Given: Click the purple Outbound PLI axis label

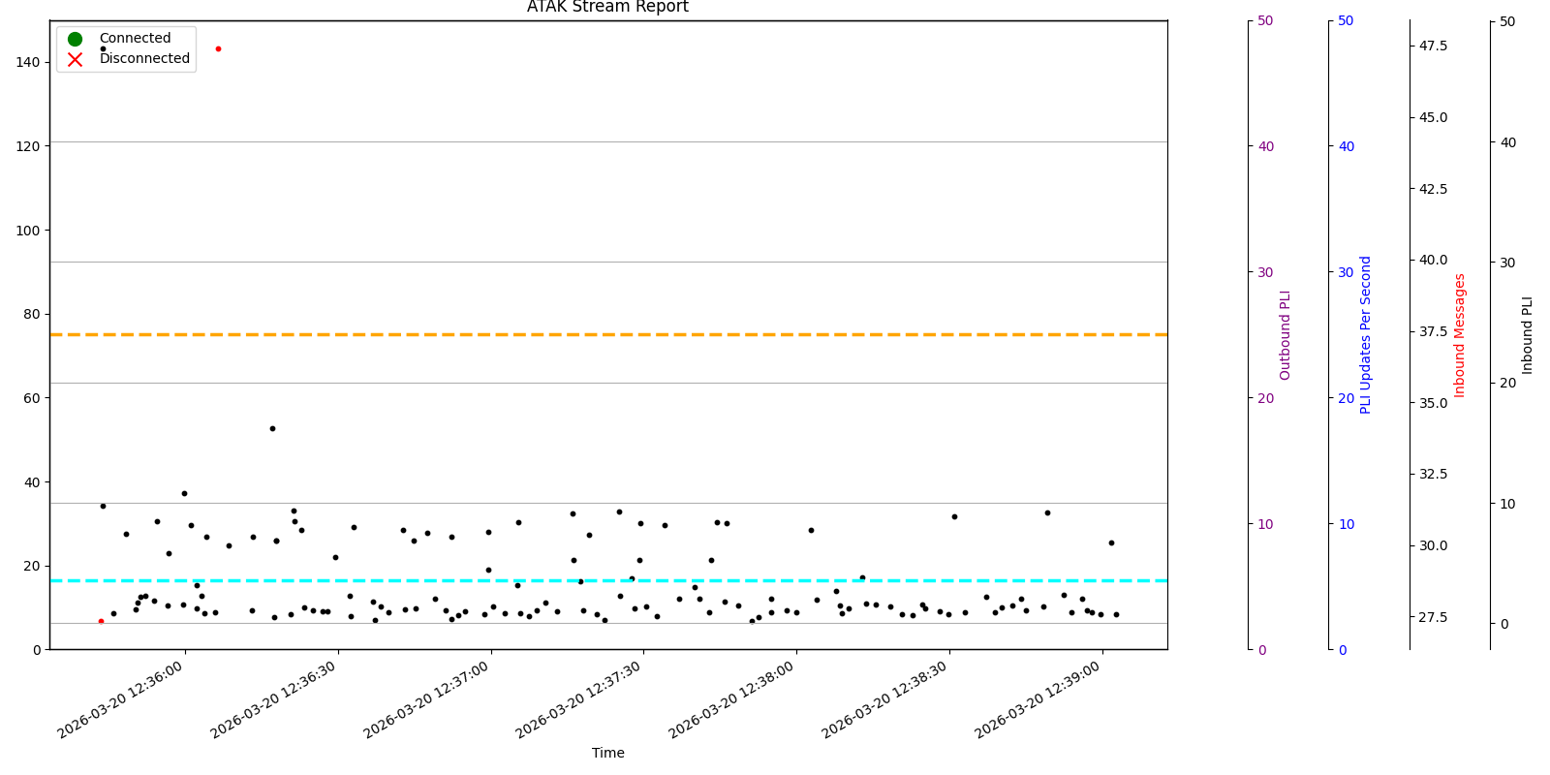Looking at the screenshot, I should pyautogui.click(x=1286, y=334).
